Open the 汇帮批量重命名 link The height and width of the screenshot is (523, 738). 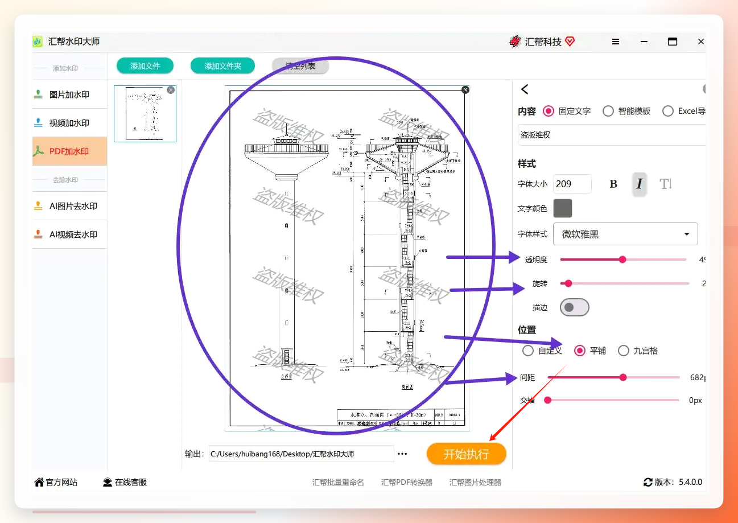338,483
